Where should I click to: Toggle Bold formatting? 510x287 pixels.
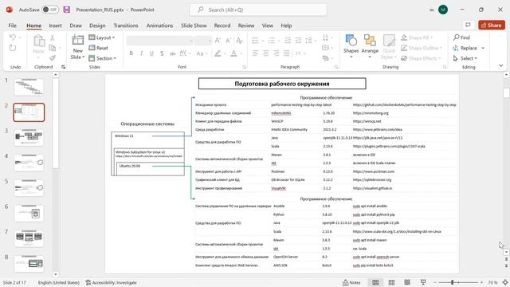[x=131, y=53]
